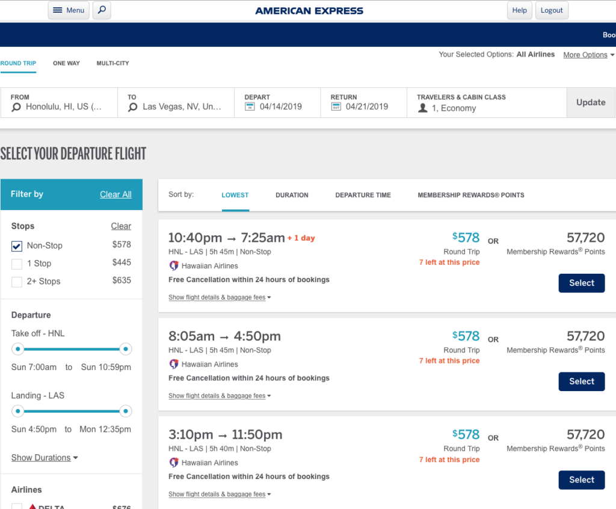Click the '+ 1 day' label
Screen dimensions: 616x509
point(301,238)
